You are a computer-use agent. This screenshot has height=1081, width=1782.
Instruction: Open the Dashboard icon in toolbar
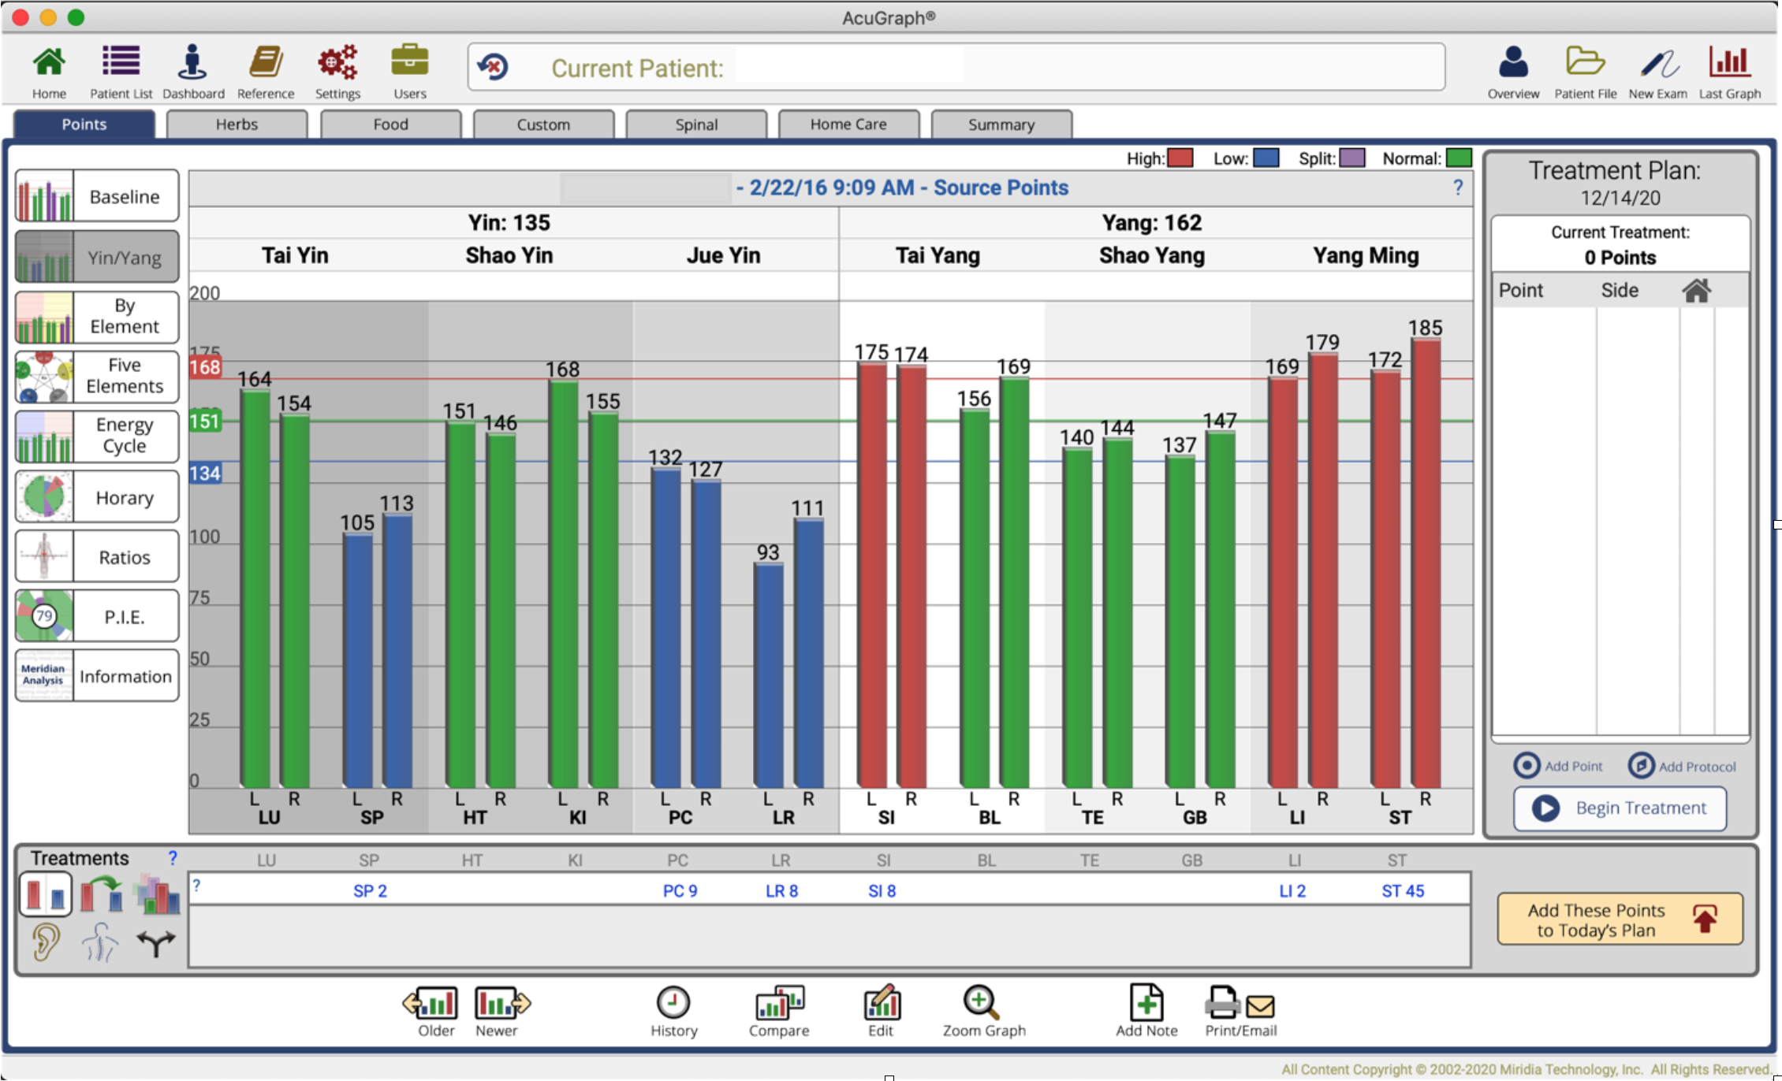pyautogui.click(x=192, y=62)
